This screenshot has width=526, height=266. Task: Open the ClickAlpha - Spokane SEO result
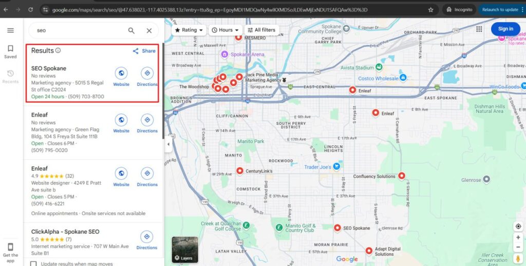[x=65, y=232]
